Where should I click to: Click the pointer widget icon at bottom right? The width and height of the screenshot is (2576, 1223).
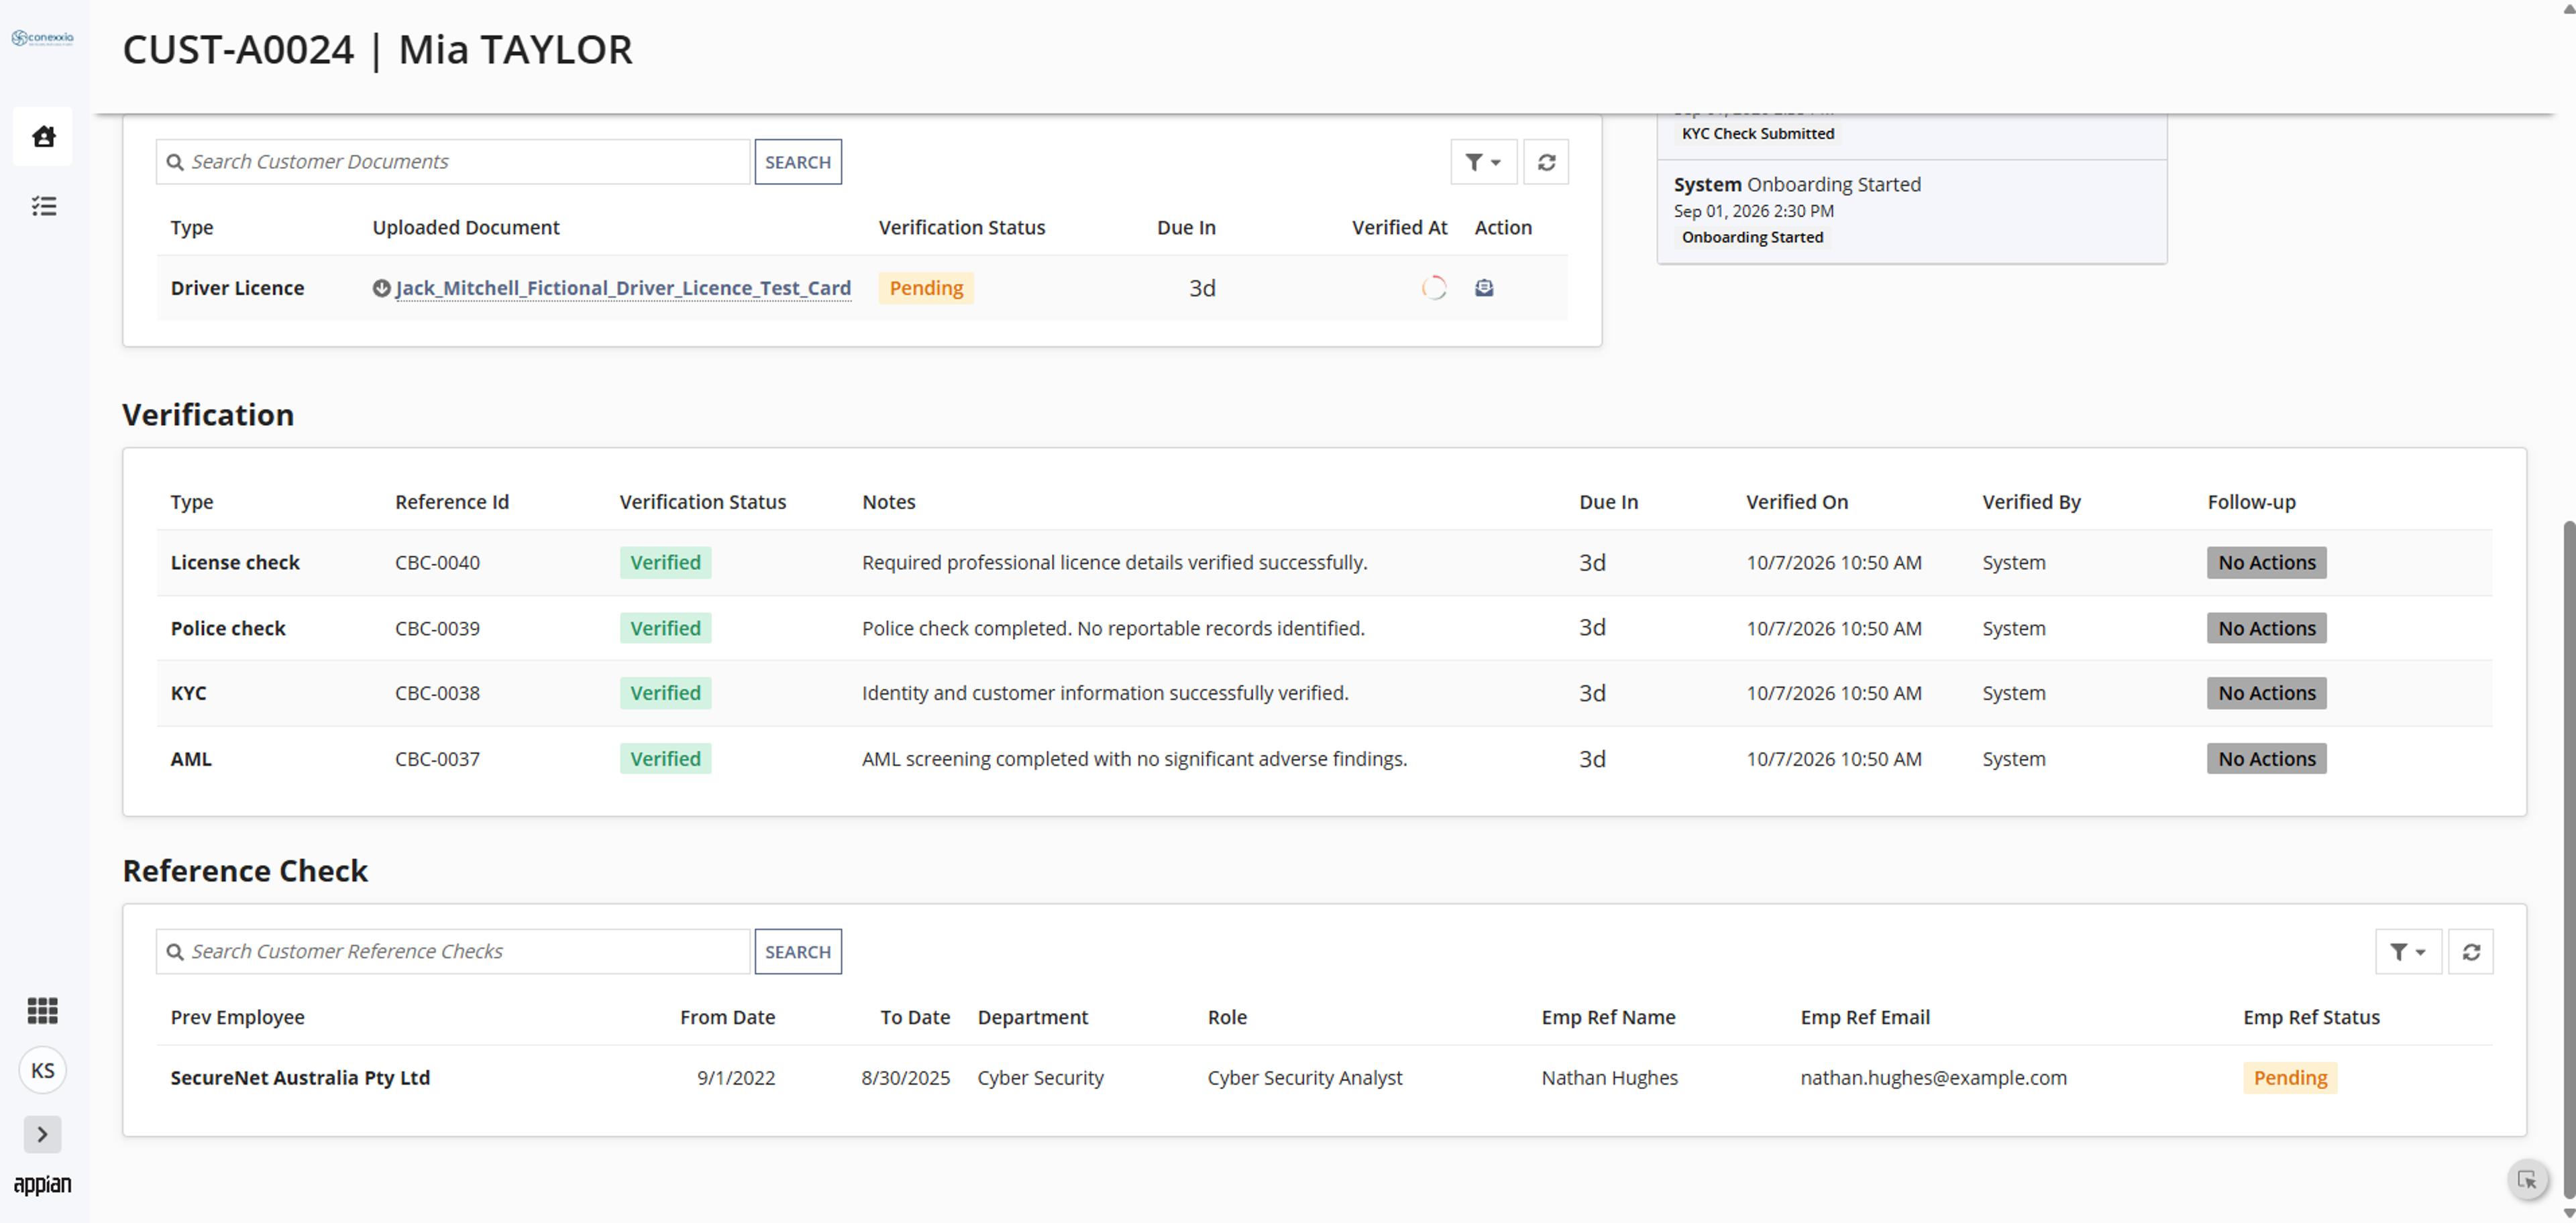pyautogui.click(x=2527, y=1180)
